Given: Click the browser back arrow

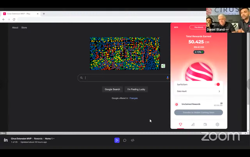Looking at the screenshot, I should [x=4, y=19].
